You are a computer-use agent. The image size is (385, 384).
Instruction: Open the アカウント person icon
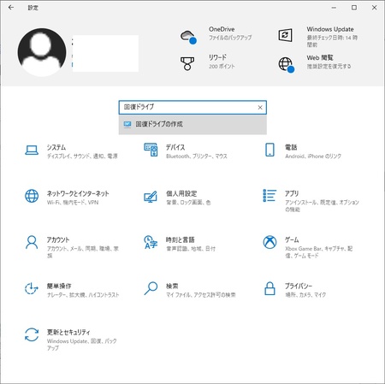pyautogui.click(x=32, y=242)
